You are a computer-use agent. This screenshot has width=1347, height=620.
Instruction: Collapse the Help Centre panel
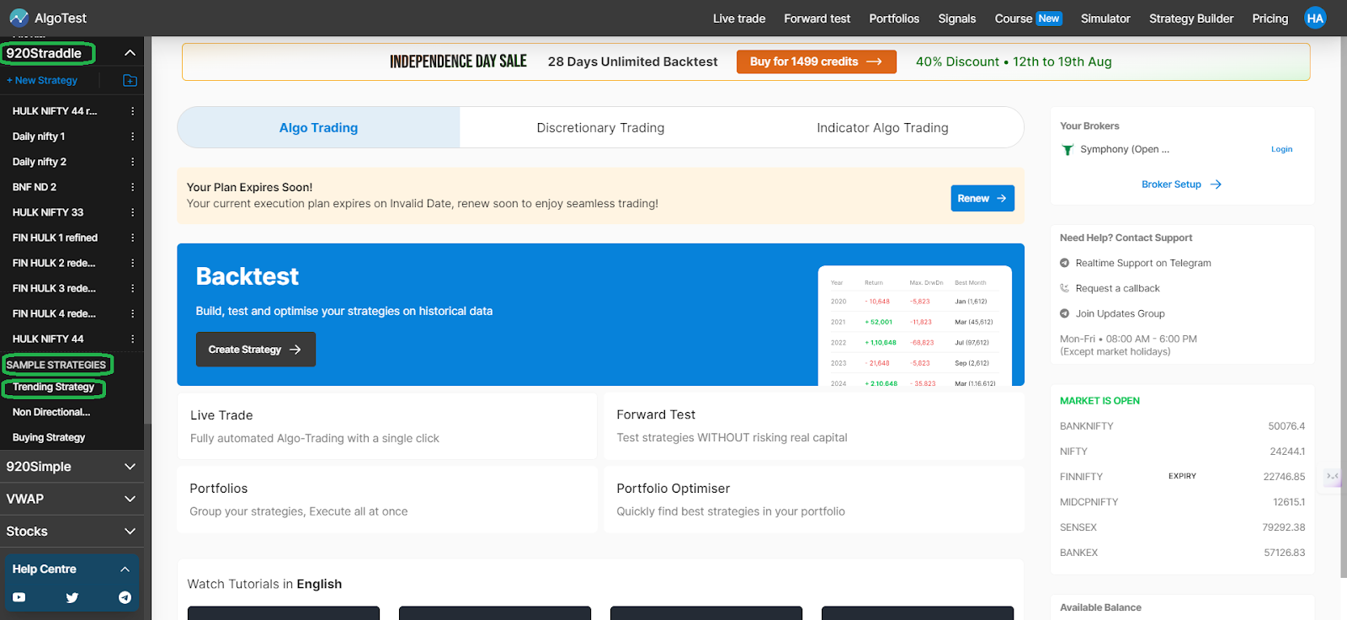[125, 569]
